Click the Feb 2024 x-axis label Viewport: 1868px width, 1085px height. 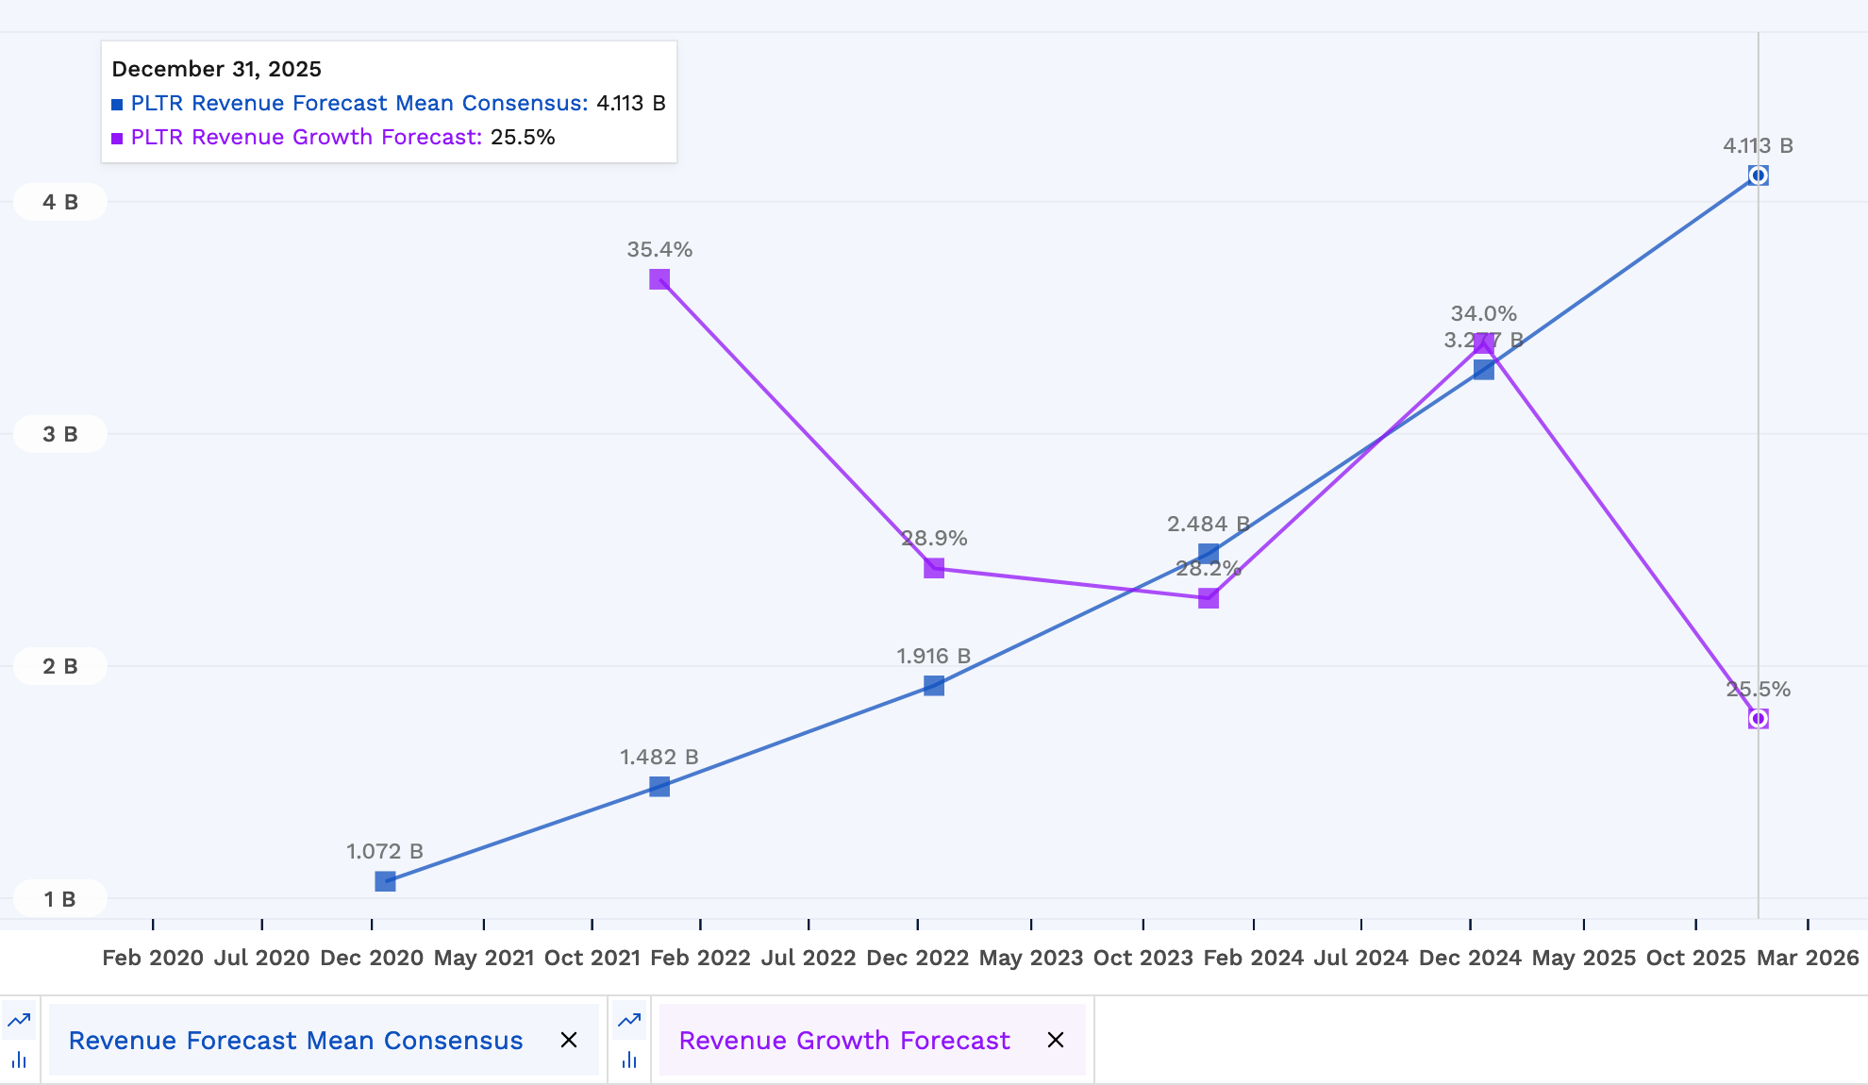pyautogui.click(x=1254, y=958)
